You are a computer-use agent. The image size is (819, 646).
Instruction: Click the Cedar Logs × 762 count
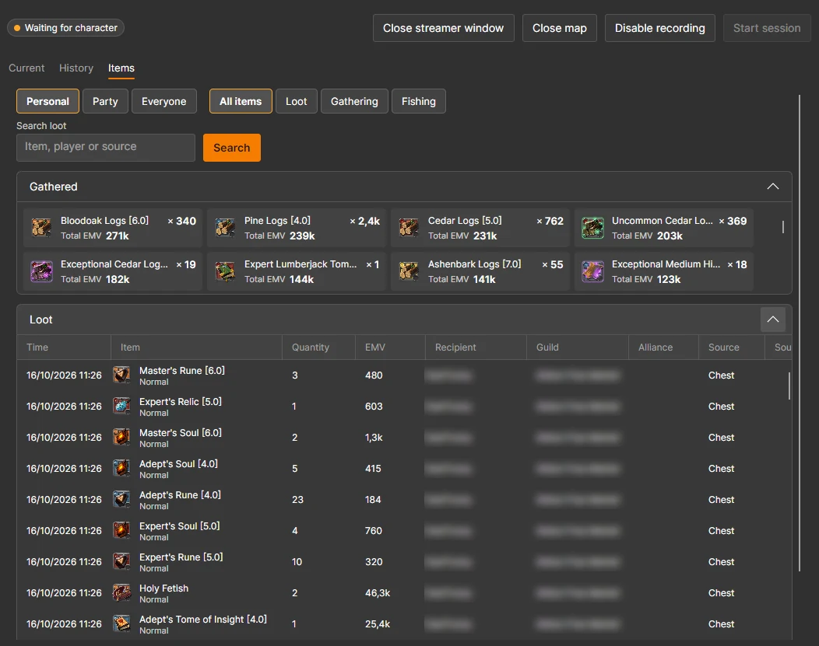point(550,221)
